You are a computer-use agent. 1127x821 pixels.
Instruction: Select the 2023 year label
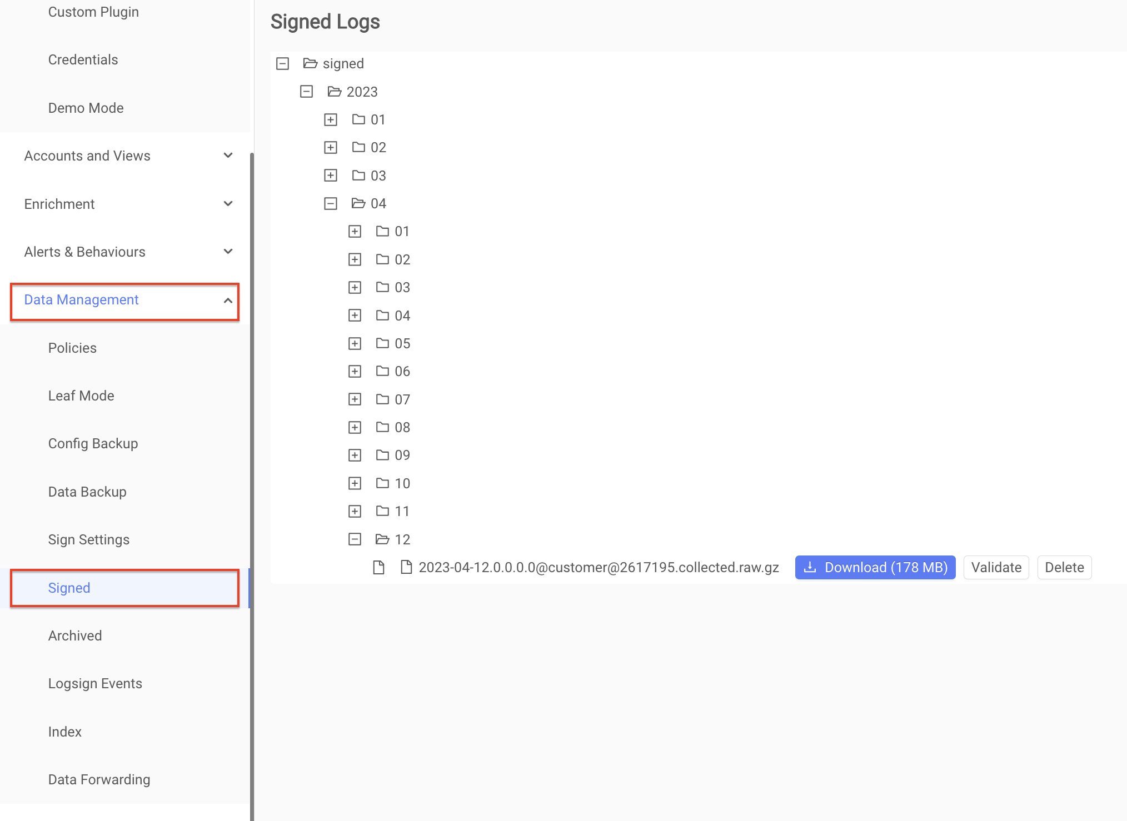(362, 92)
